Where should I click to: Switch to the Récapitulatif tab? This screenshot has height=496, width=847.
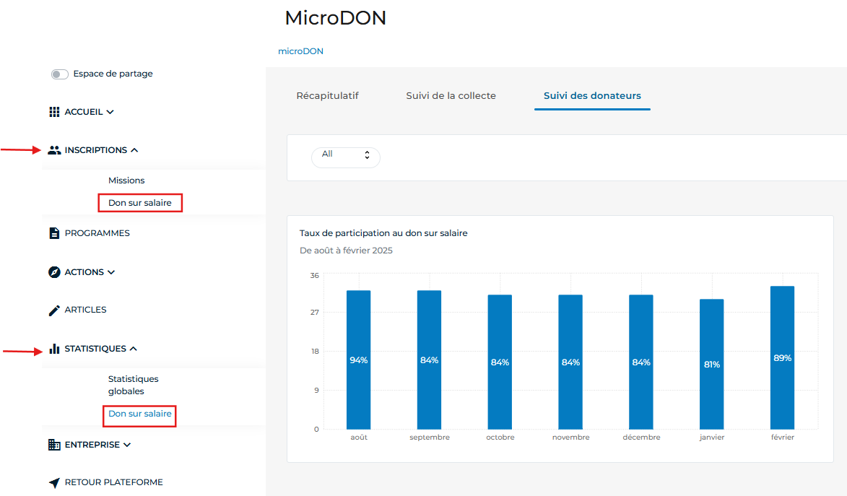(327, 95)
